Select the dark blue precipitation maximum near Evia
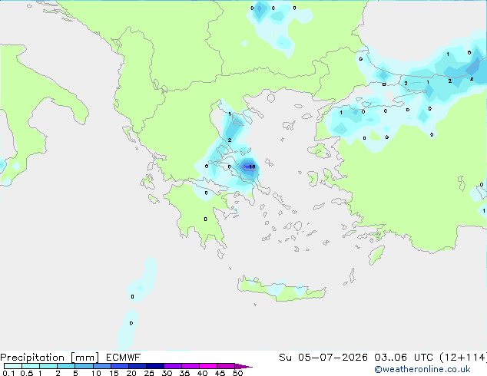The height and width of the screenshot is (376, 487). point(247,167)
